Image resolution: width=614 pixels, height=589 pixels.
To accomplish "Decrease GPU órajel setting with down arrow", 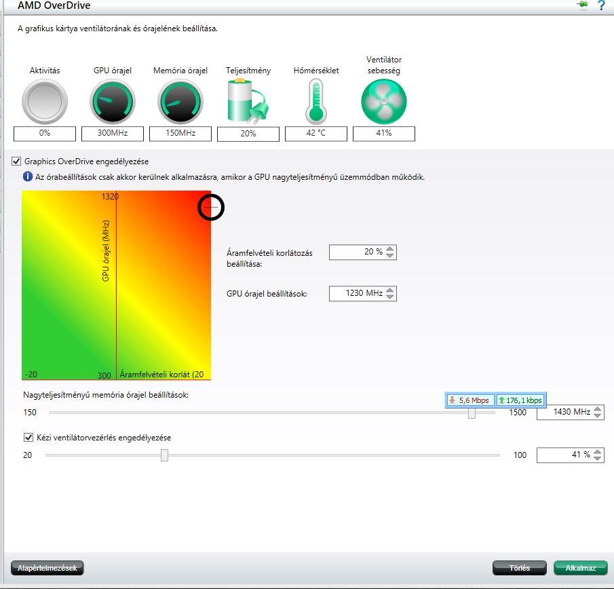I will pos(389,297).
